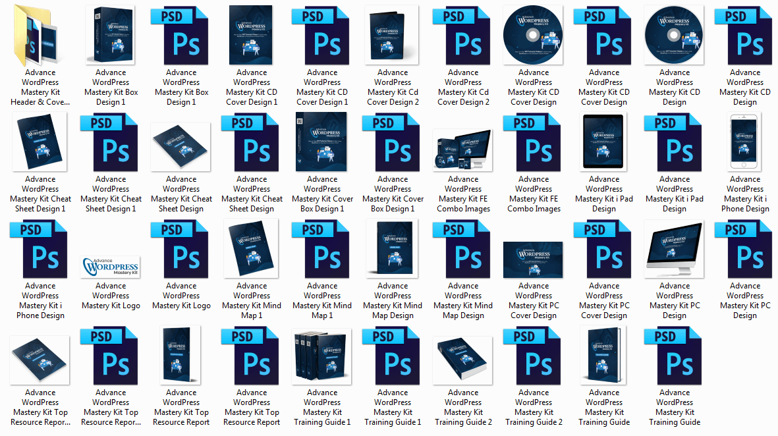Select the Cheat Sheet Design 1 PSD icon

109,142
